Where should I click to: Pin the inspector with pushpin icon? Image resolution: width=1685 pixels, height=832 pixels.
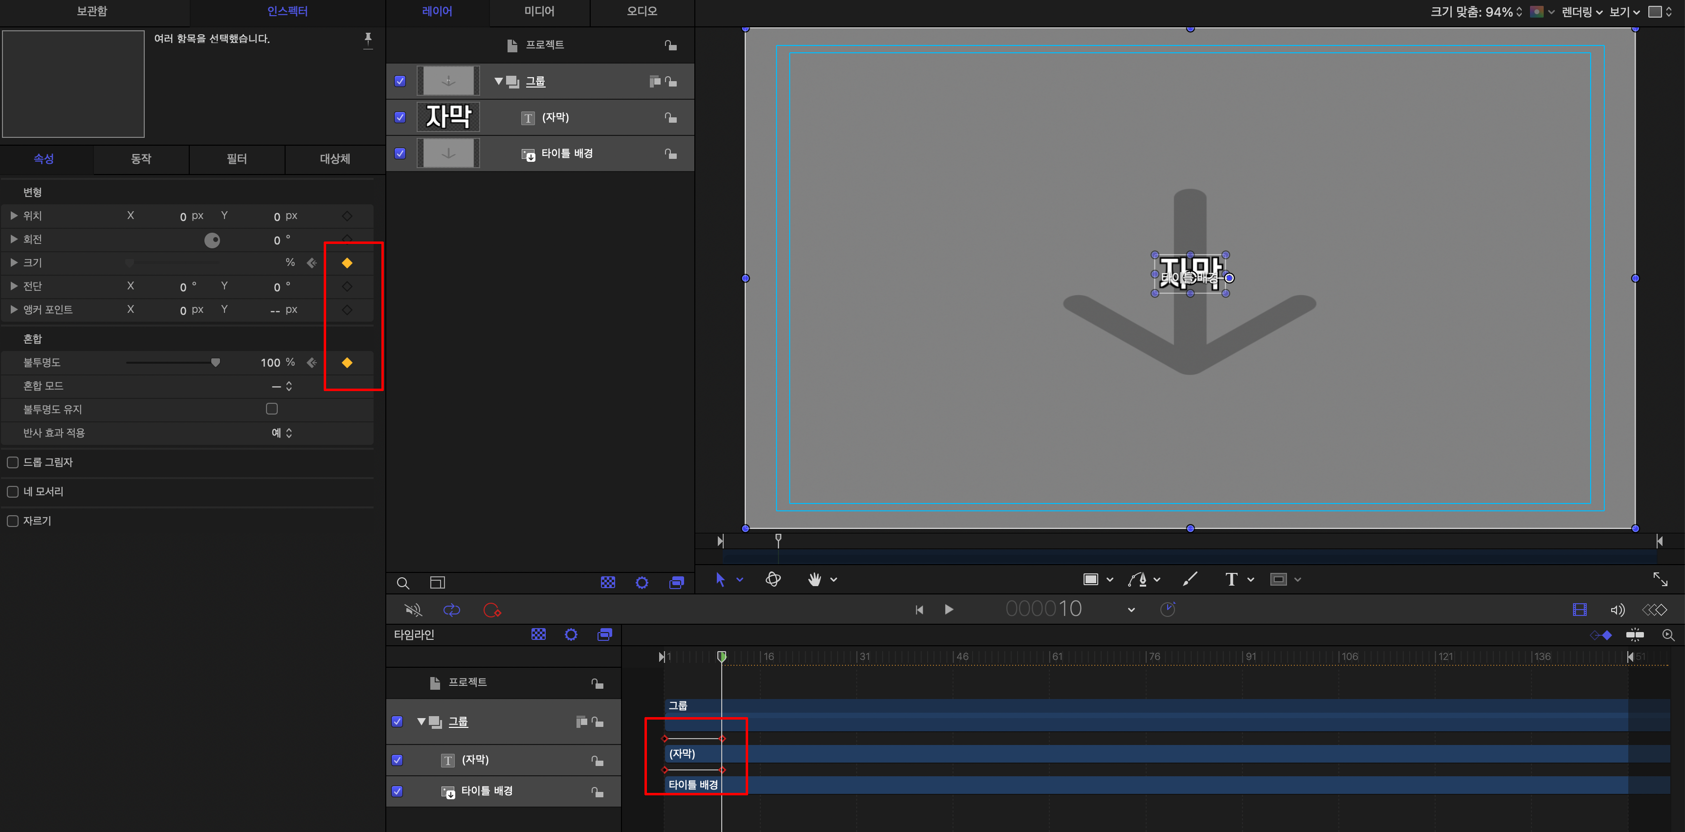[x=368, y=40]
